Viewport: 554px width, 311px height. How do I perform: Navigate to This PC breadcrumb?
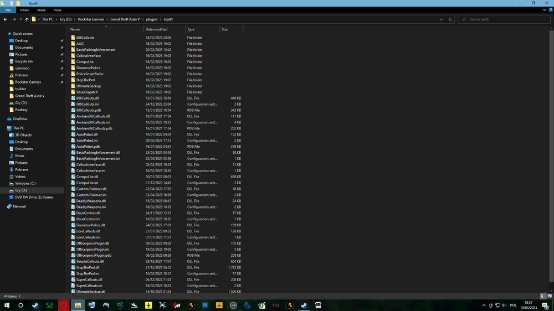point(47,19)
